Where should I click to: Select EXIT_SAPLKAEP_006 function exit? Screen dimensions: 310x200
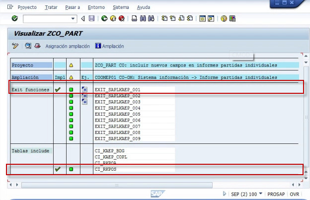click(x=117, y=120)
